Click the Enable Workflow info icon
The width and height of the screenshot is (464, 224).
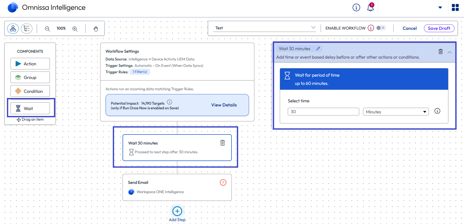(371, 28)
